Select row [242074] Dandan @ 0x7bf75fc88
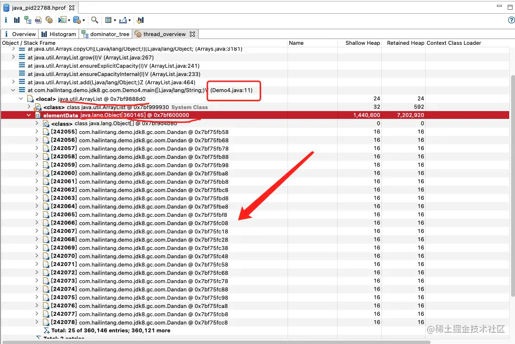This screenshot has width=515, height=344. pyautogui.click(x=255, y=289)
